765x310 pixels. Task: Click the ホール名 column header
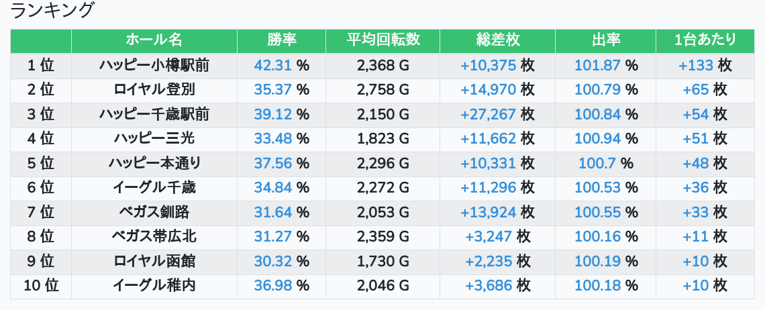tap(154, 40)
